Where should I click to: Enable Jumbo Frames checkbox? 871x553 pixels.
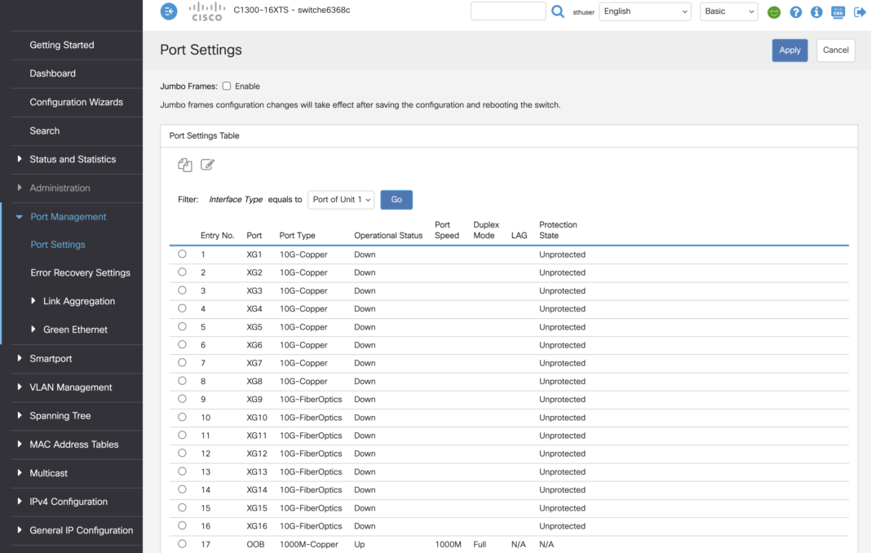pos(227,86)
